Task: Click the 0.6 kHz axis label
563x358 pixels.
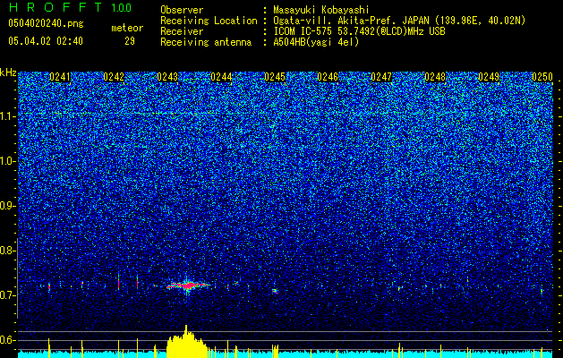Action: click(x=7, y=340)
